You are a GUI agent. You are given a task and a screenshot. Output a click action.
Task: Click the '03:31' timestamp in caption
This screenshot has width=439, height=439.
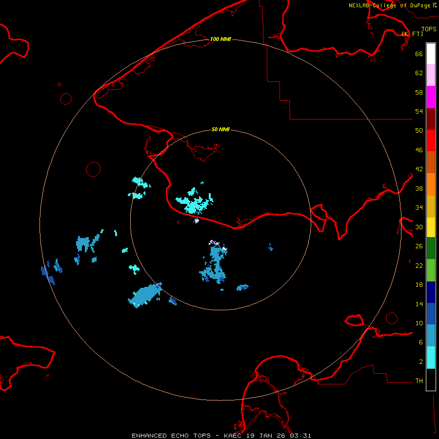[300, 436]
